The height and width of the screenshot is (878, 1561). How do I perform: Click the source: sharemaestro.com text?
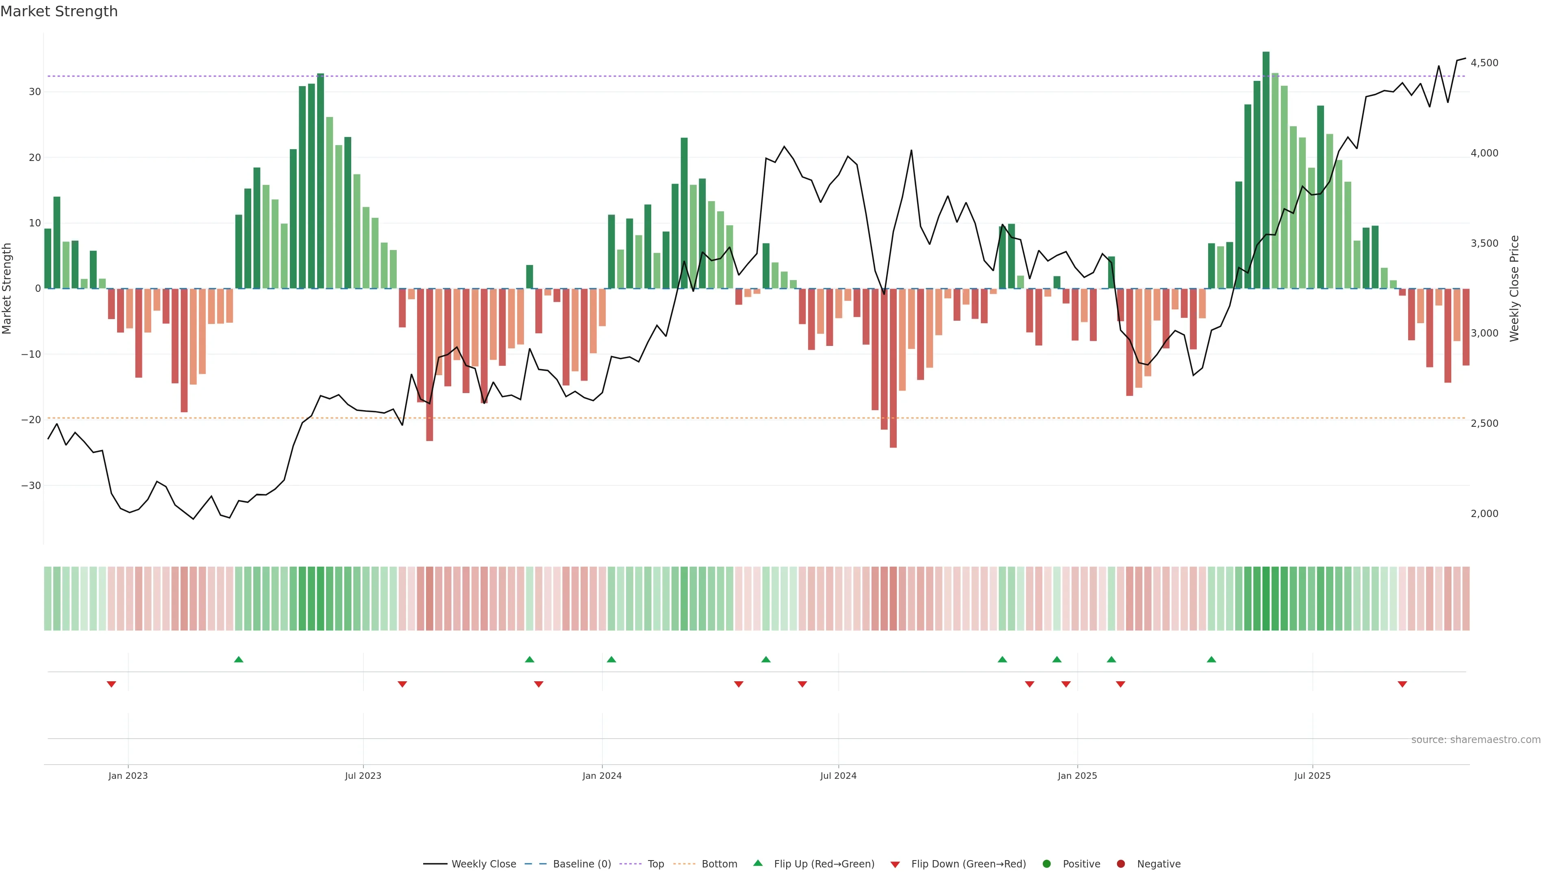click(1476, 740)
